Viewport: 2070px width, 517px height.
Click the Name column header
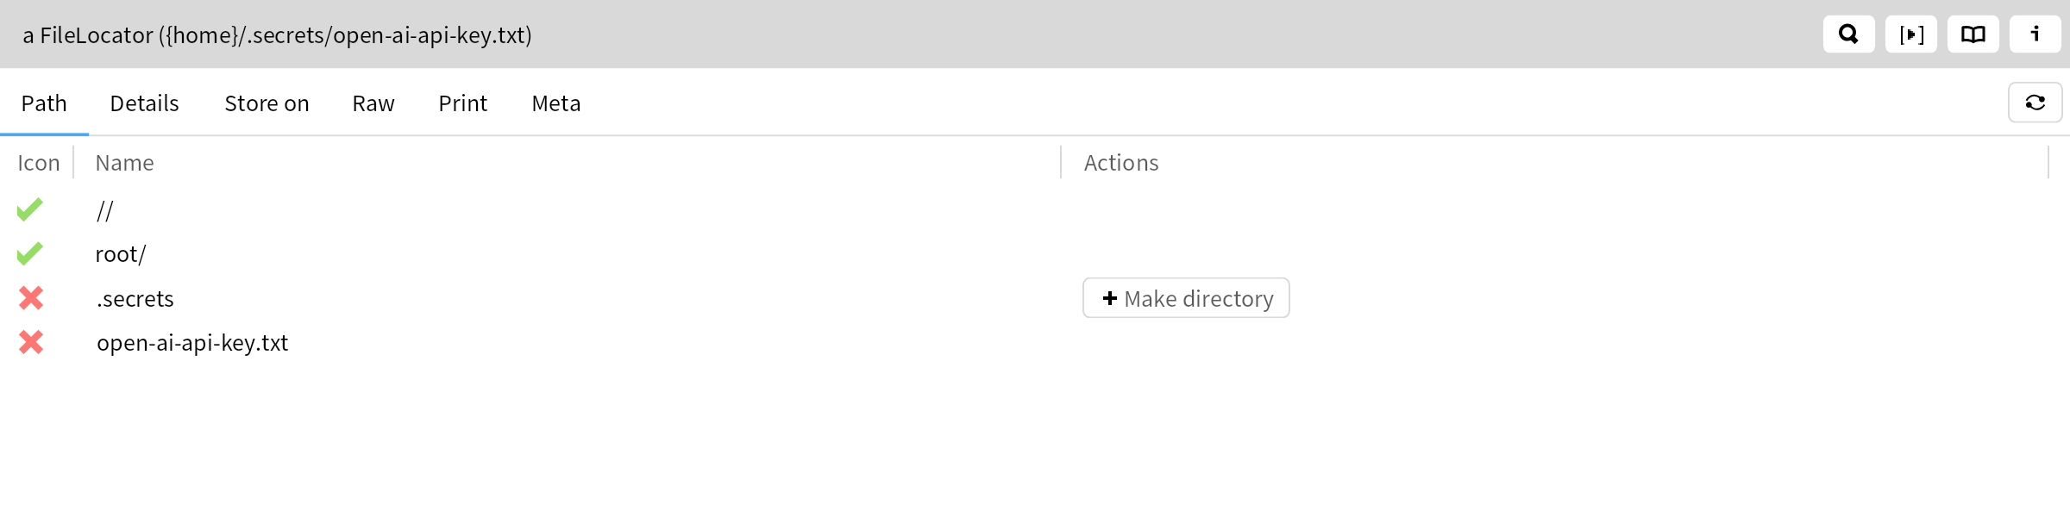point(124,163)
